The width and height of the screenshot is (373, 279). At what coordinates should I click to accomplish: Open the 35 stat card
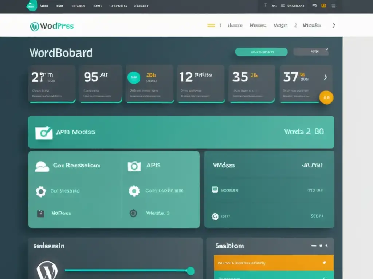tap(252, 84)
